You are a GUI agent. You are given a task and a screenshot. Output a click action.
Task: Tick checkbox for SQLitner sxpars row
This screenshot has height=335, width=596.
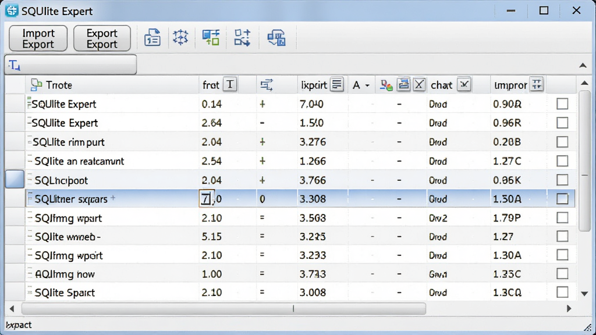coord(562,199)
